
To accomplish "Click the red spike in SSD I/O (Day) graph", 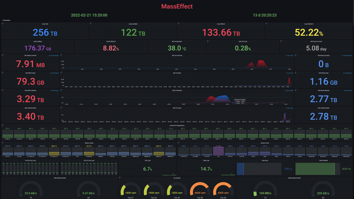I will click(x=289, y=81).
